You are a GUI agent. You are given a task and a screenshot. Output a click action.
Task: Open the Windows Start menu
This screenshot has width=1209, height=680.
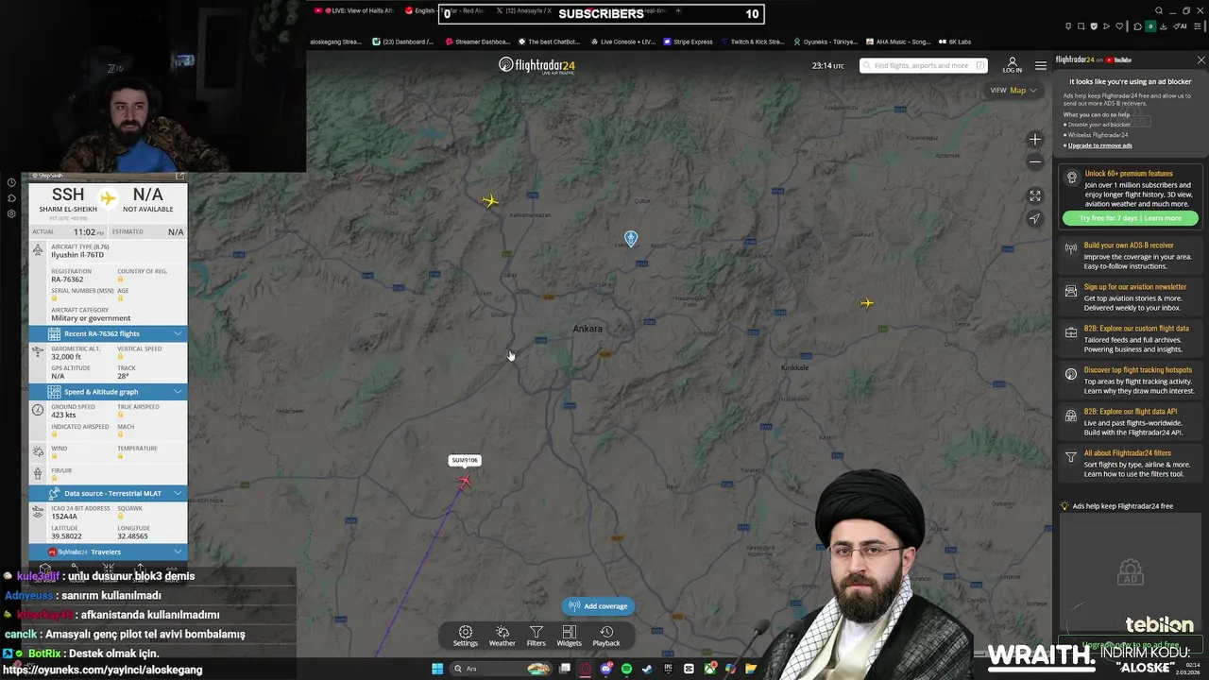pyautogui.click(x=437, y=669)
